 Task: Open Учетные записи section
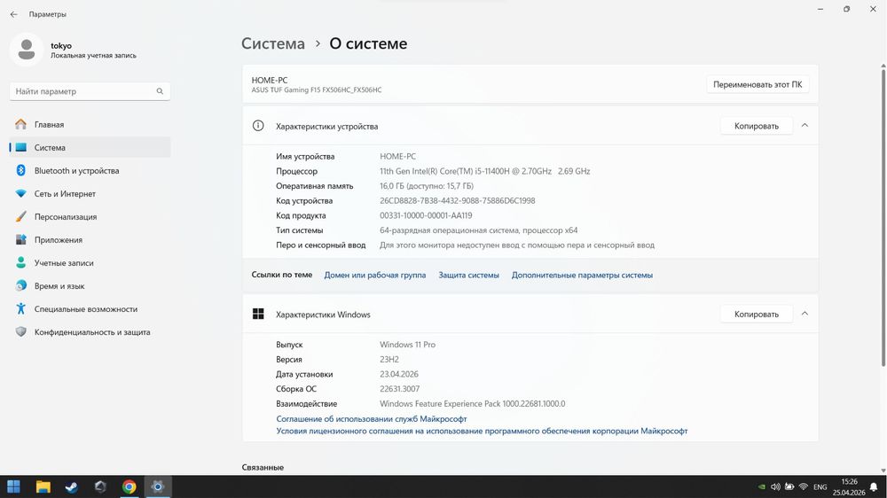[90, 263]
